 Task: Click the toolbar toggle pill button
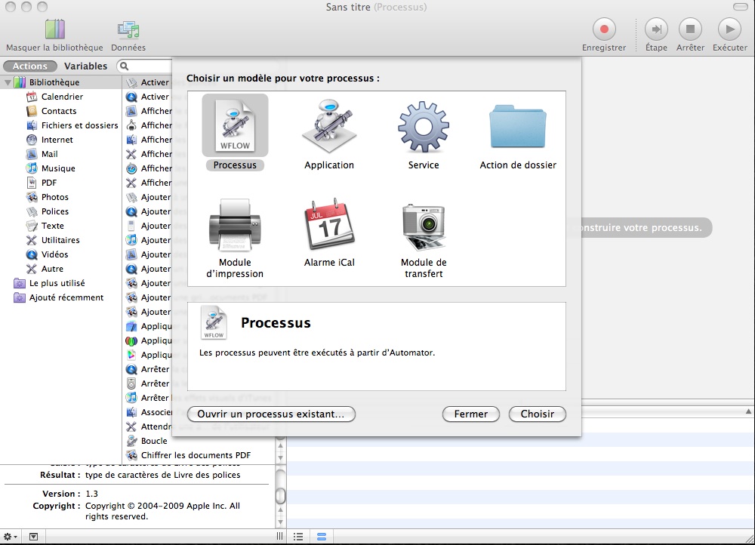click(x=741, y=8)
